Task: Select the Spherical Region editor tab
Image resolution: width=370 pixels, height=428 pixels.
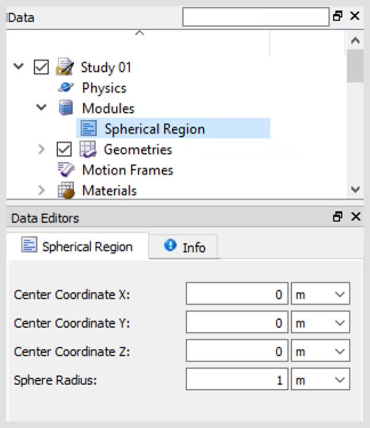Action: (x=78, y=246)
